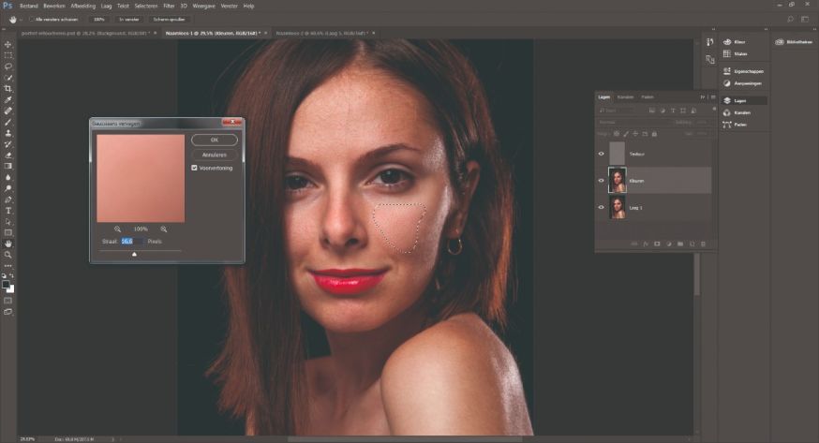819x443 pixels.
Task: Open the layer filter type dropdown
Action: (614, 110)
